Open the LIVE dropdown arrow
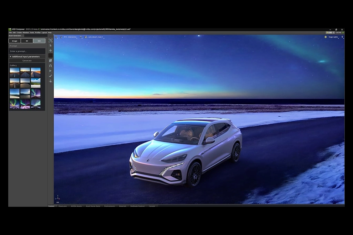The image size is (353, 235). 334,33
